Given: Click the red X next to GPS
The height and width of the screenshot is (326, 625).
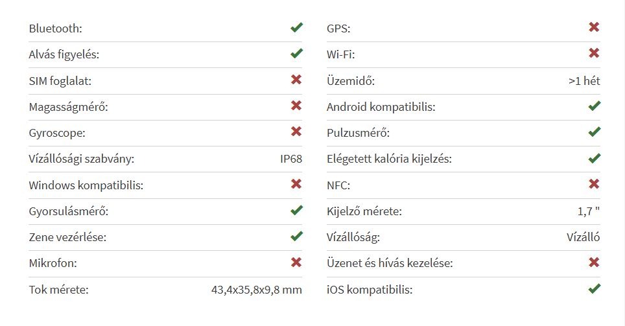Looking at the screenshot, I should point(594,27).
